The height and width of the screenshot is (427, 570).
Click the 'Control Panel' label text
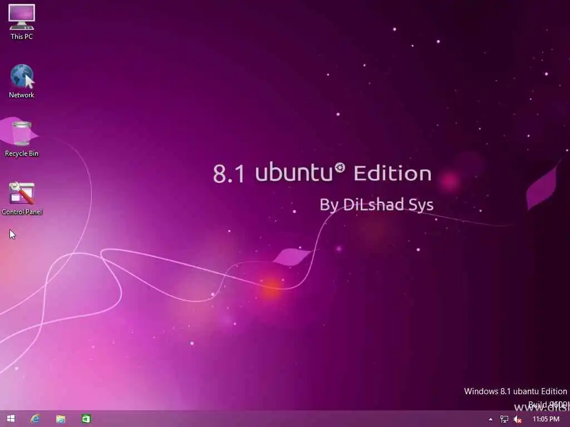pyautogui.click(x=22, y=212)
